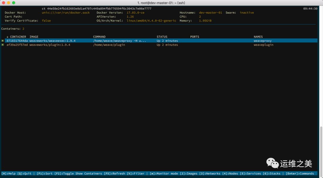323x178 pixels.
Task: Go to the [4]:Nodes view
Action: (230, 174)
